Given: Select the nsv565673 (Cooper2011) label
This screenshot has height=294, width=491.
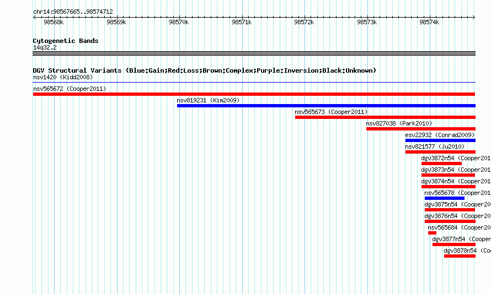Looking at the screenshot, I should pyautogui.click(x=331, y=112).
